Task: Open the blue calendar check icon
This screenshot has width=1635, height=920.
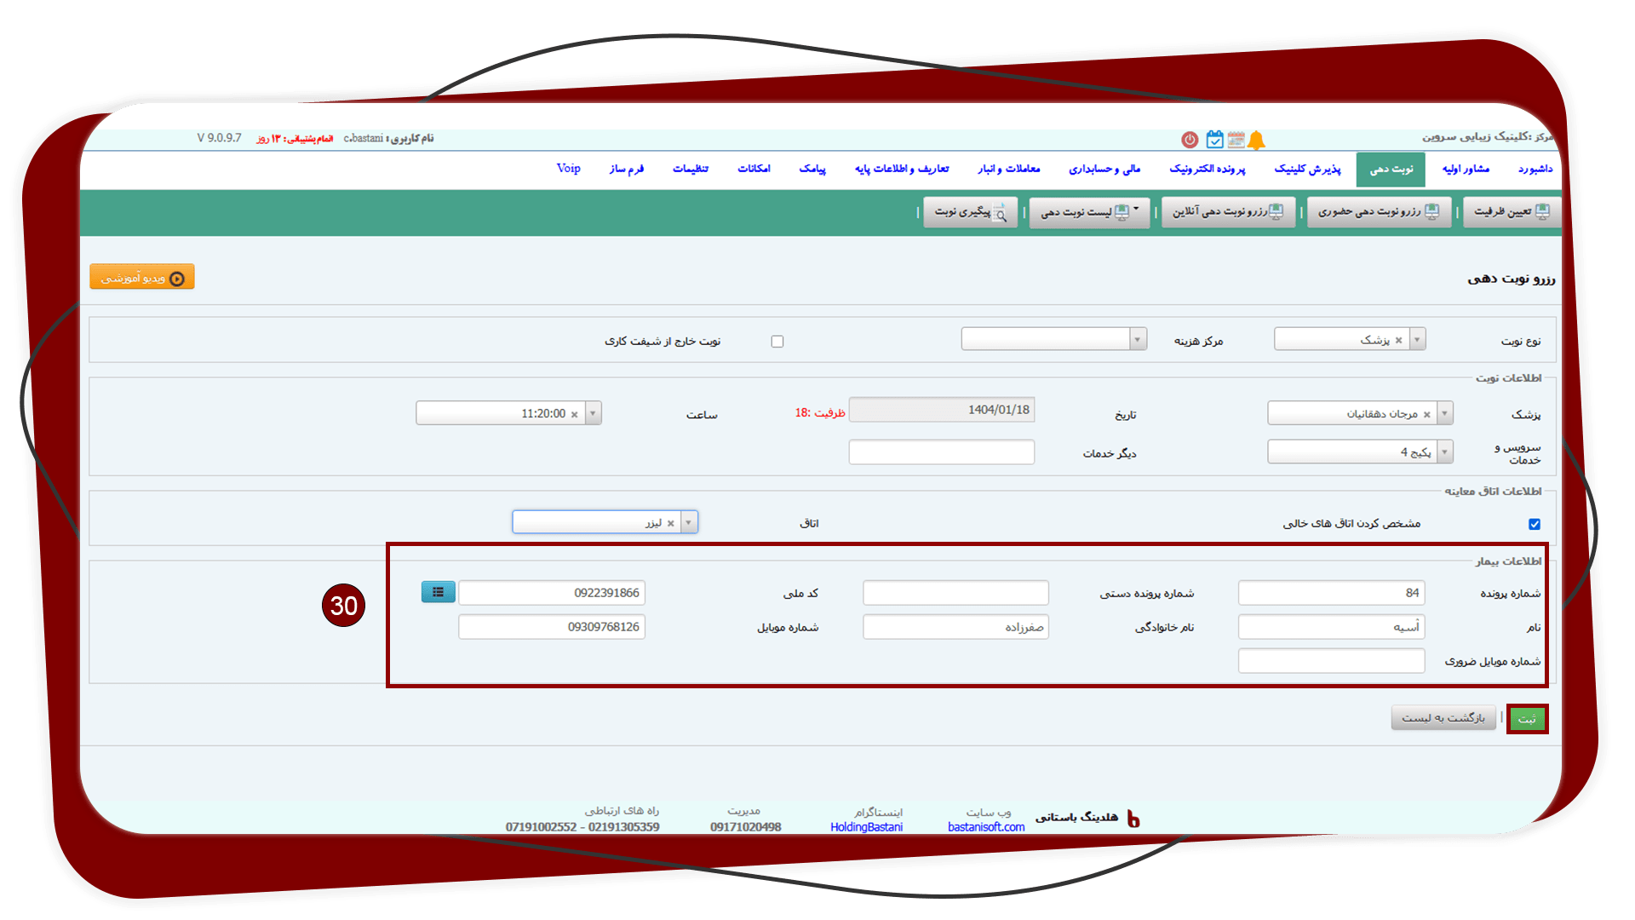Action: [1214, 140]
